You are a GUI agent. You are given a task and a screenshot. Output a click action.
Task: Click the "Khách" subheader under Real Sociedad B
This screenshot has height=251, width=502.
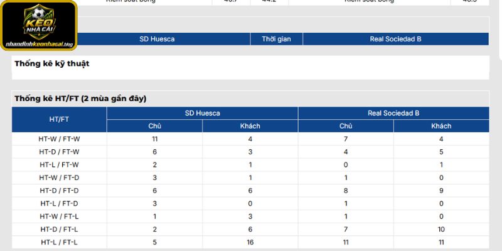tap(441, 126)
